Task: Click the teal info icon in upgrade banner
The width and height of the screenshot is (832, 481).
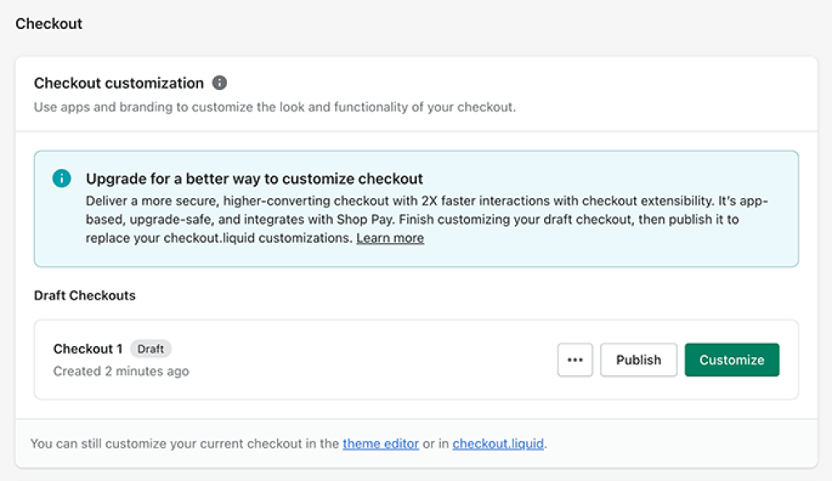Action: [x=62, y=179]
